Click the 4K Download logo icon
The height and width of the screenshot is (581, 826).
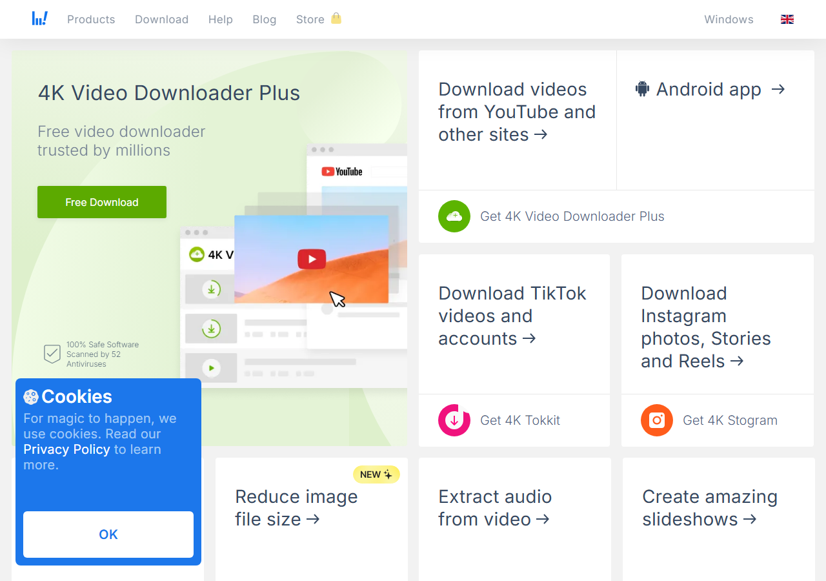40,18
